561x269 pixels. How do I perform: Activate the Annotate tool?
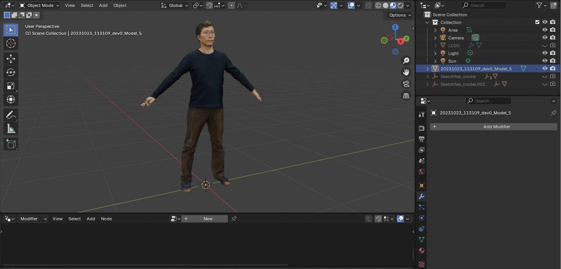(x=11, y=115)
